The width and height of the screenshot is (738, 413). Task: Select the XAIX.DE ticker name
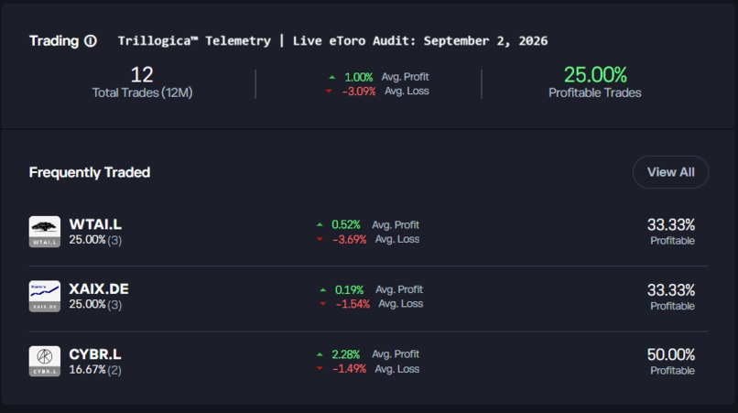point(99,288)
